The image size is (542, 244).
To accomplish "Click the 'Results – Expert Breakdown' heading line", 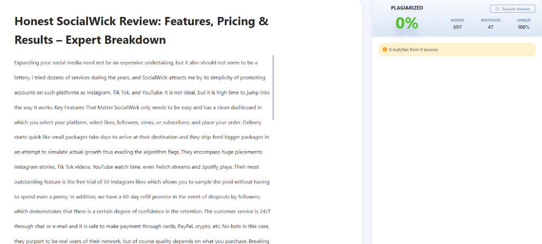I will (x=90, y=40).
